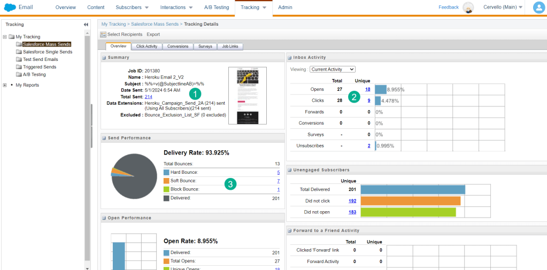Click the Einstein mascot icon
The image size is (547, 270).
click(x=468, y=7)
